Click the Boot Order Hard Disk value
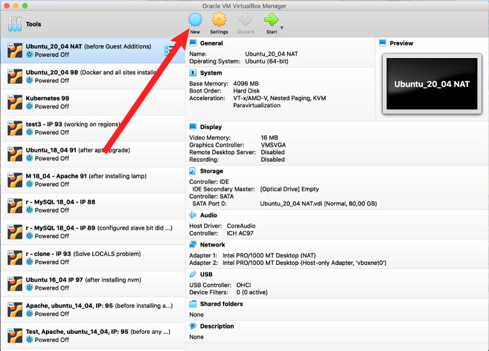The height and width of the screenshot is (351, 489). point(246,91)
